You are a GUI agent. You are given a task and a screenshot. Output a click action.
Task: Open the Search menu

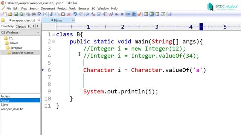point(34,8)
